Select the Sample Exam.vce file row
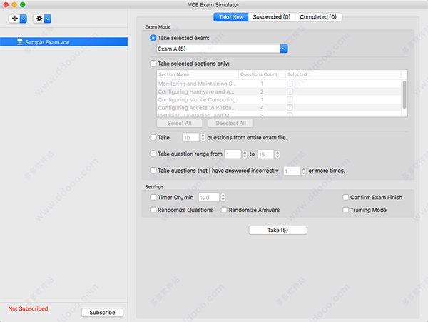428x322 pixels. (63, 42)
